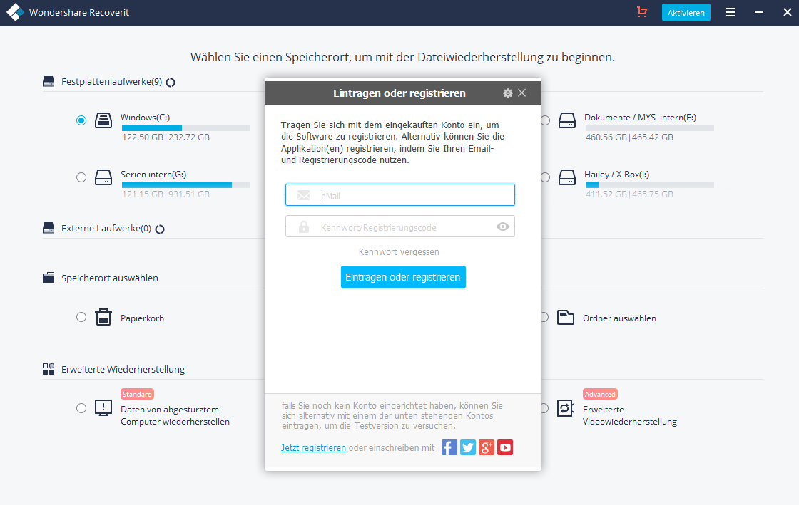This screenshot has height=505, width=799.
Task: Open the hamburger menu in title bar
Action: 731,13
